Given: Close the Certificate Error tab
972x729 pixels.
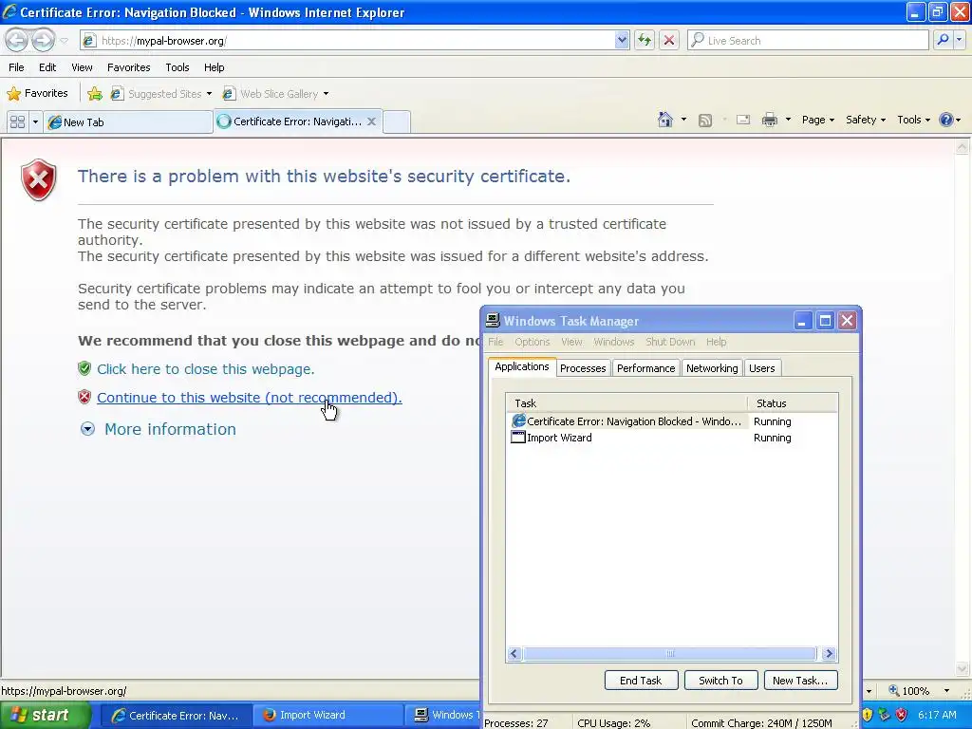Looking at the screenshot, I should pyautogui.click(x=371, y=121).
